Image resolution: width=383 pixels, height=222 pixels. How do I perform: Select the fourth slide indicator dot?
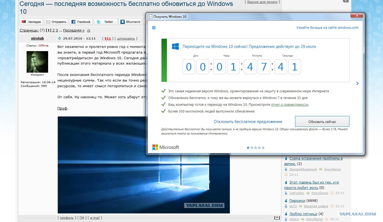click(x=259, y=148)
